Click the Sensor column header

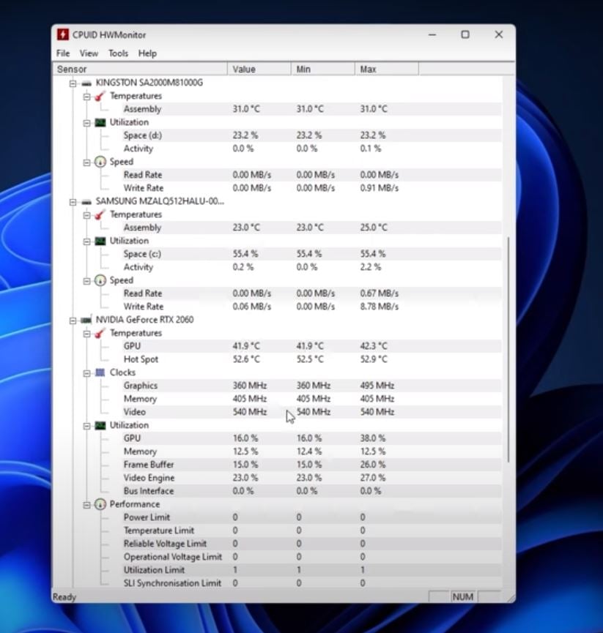coord(140,69)
